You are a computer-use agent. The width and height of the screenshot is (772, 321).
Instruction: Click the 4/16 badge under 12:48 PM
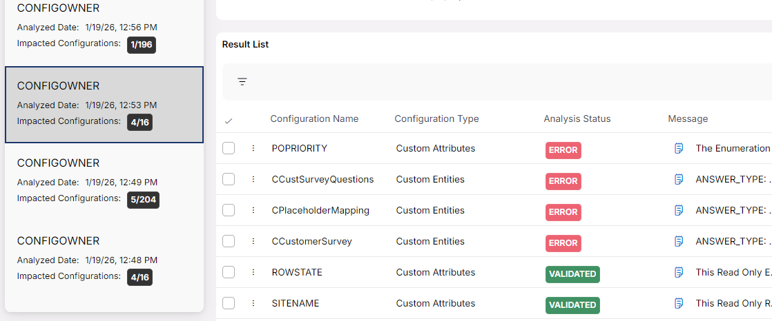(139, 278)
